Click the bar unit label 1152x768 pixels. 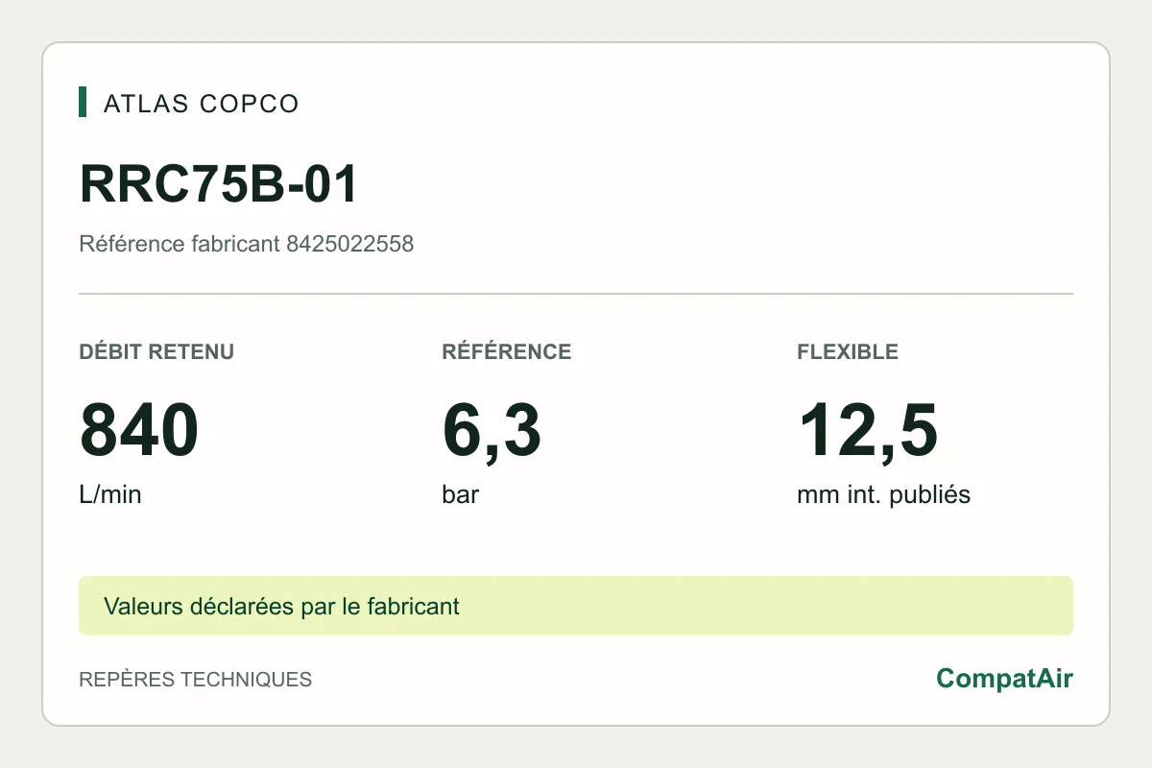coord(461,495)
